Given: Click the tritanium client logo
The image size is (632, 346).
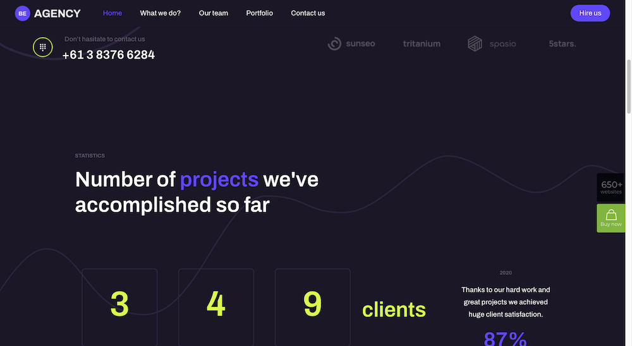Looking at the screenshot, I should tap(422, 44).
